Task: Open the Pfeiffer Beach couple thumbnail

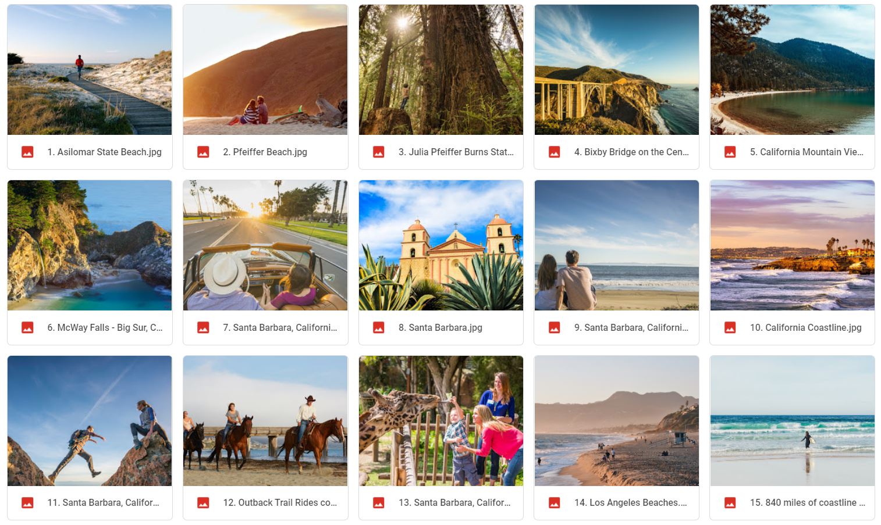Action: point(265,70)
